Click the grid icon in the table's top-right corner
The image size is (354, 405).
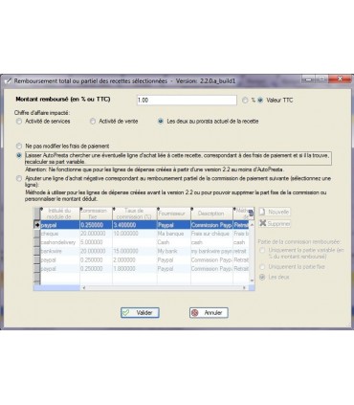click(251, 214)
